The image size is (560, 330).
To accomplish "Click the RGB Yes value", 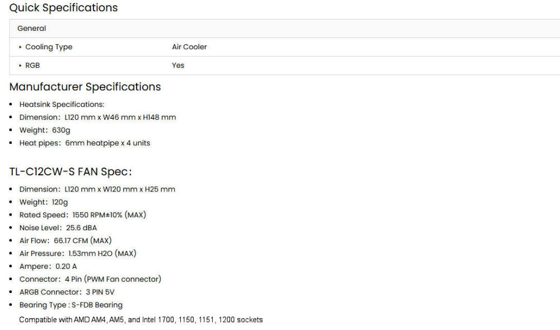I will (178, 66).
